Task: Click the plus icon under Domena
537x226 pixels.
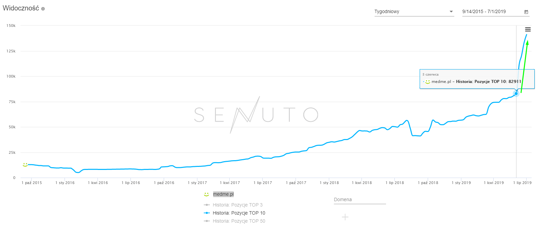Action: click(345, 217)
